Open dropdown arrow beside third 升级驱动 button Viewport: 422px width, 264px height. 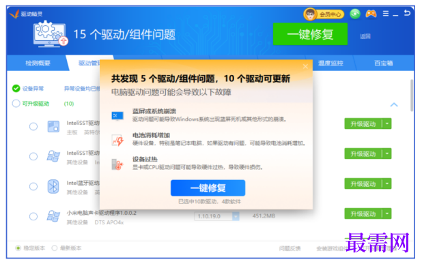pyautogui.click(x=387, y=184)
